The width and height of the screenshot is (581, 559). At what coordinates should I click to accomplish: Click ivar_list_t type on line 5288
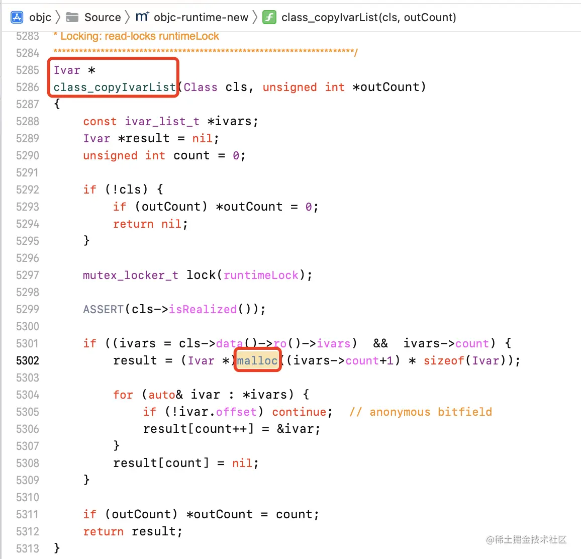tap(162, 121)
